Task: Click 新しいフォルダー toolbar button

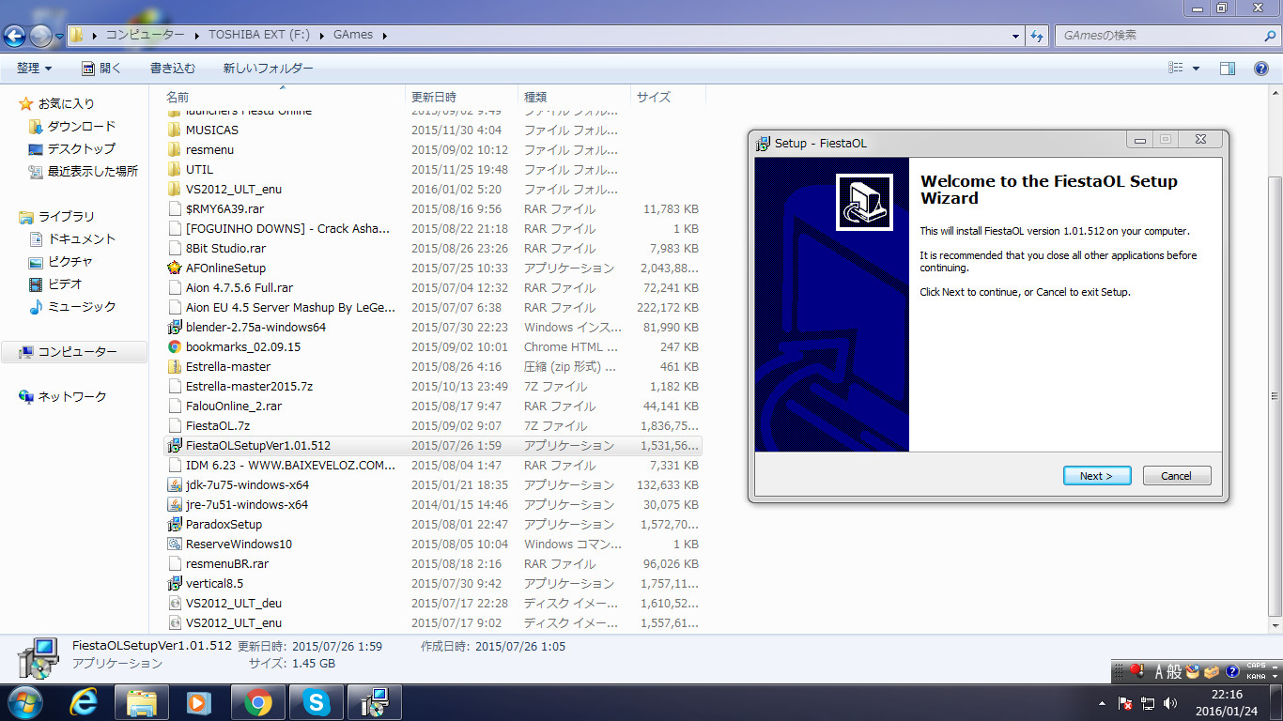Action: (269, 68)
